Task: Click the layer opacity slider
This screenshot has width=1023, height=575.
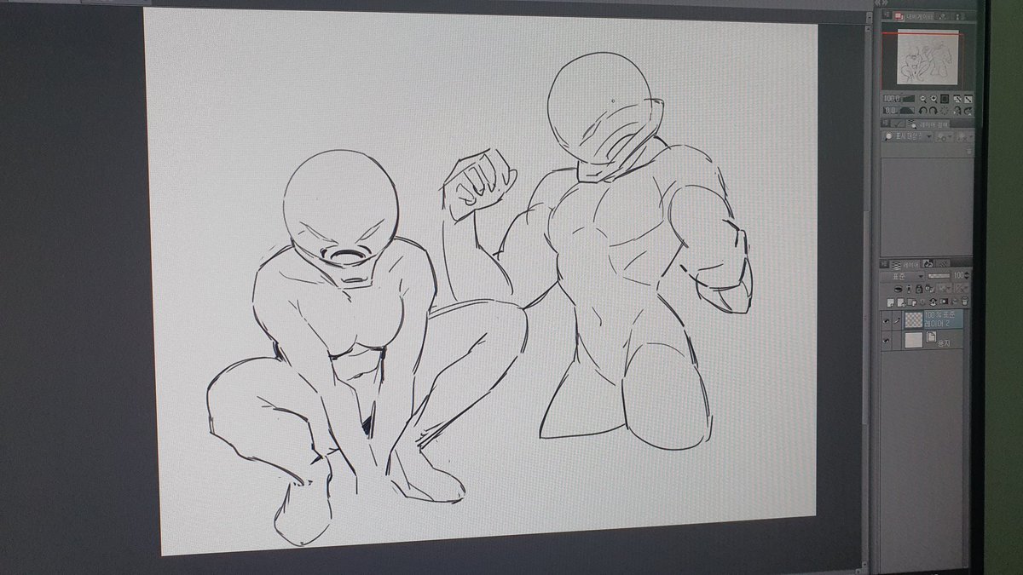Action: (939, 276)
